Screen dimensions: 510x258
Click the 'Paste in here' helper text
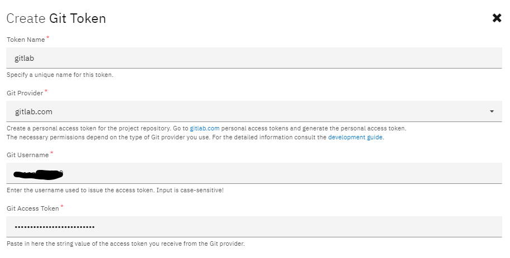point(126,244)
